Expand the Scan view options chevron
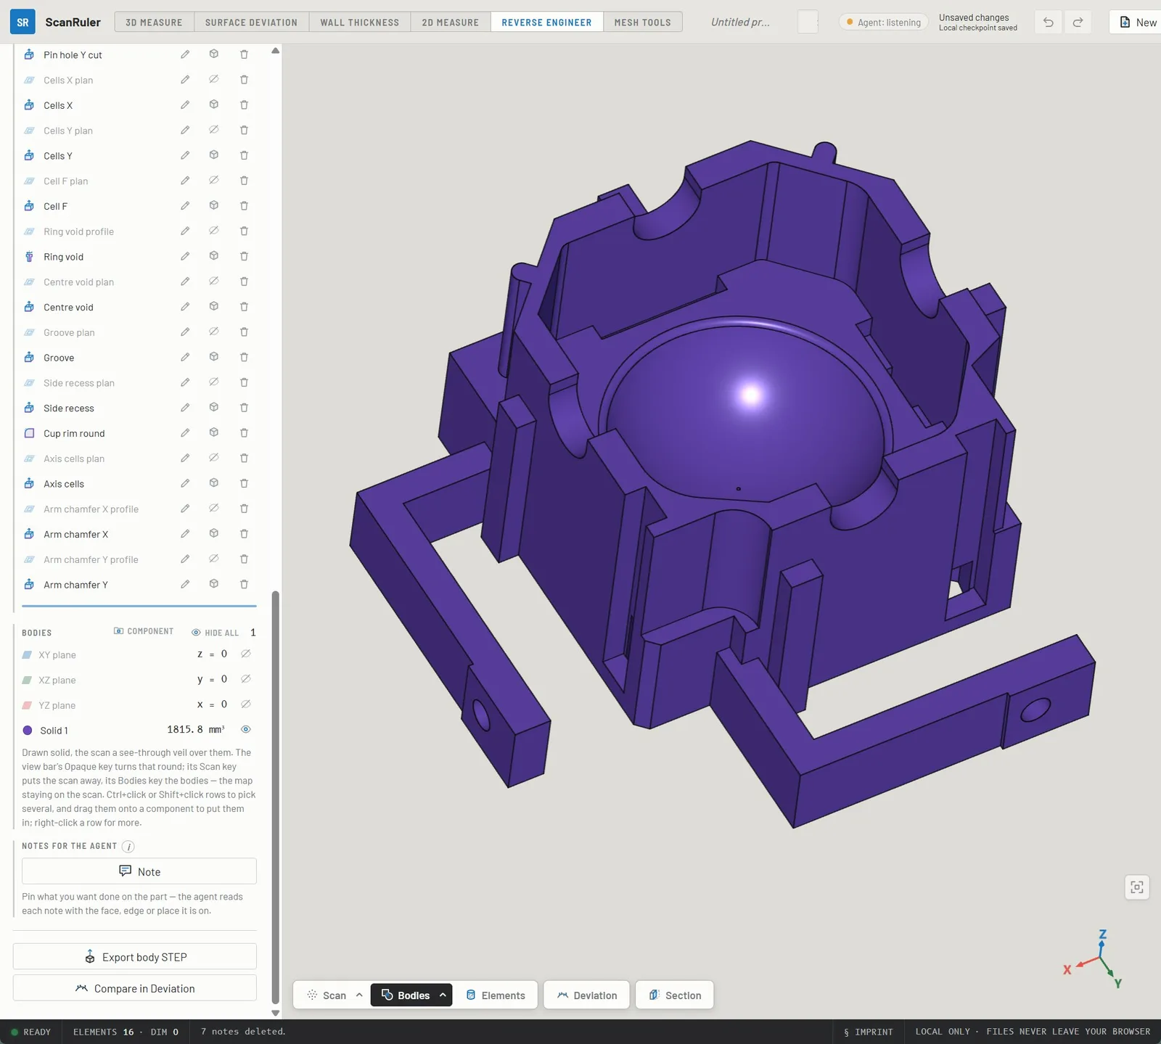 click(x=359, y=995)
